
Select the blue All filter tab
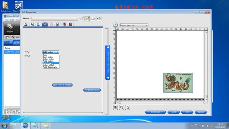pyautogui.click(x=11, y=42)
